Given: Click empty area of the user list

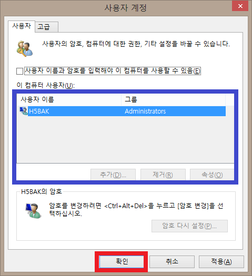Looking at the screenshot, I should tap(125, 139).
